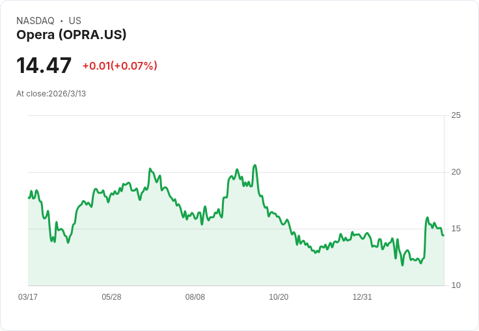Click the rightmost end of the price line
The width and height of the screenshot is (479, 331).
443,235
